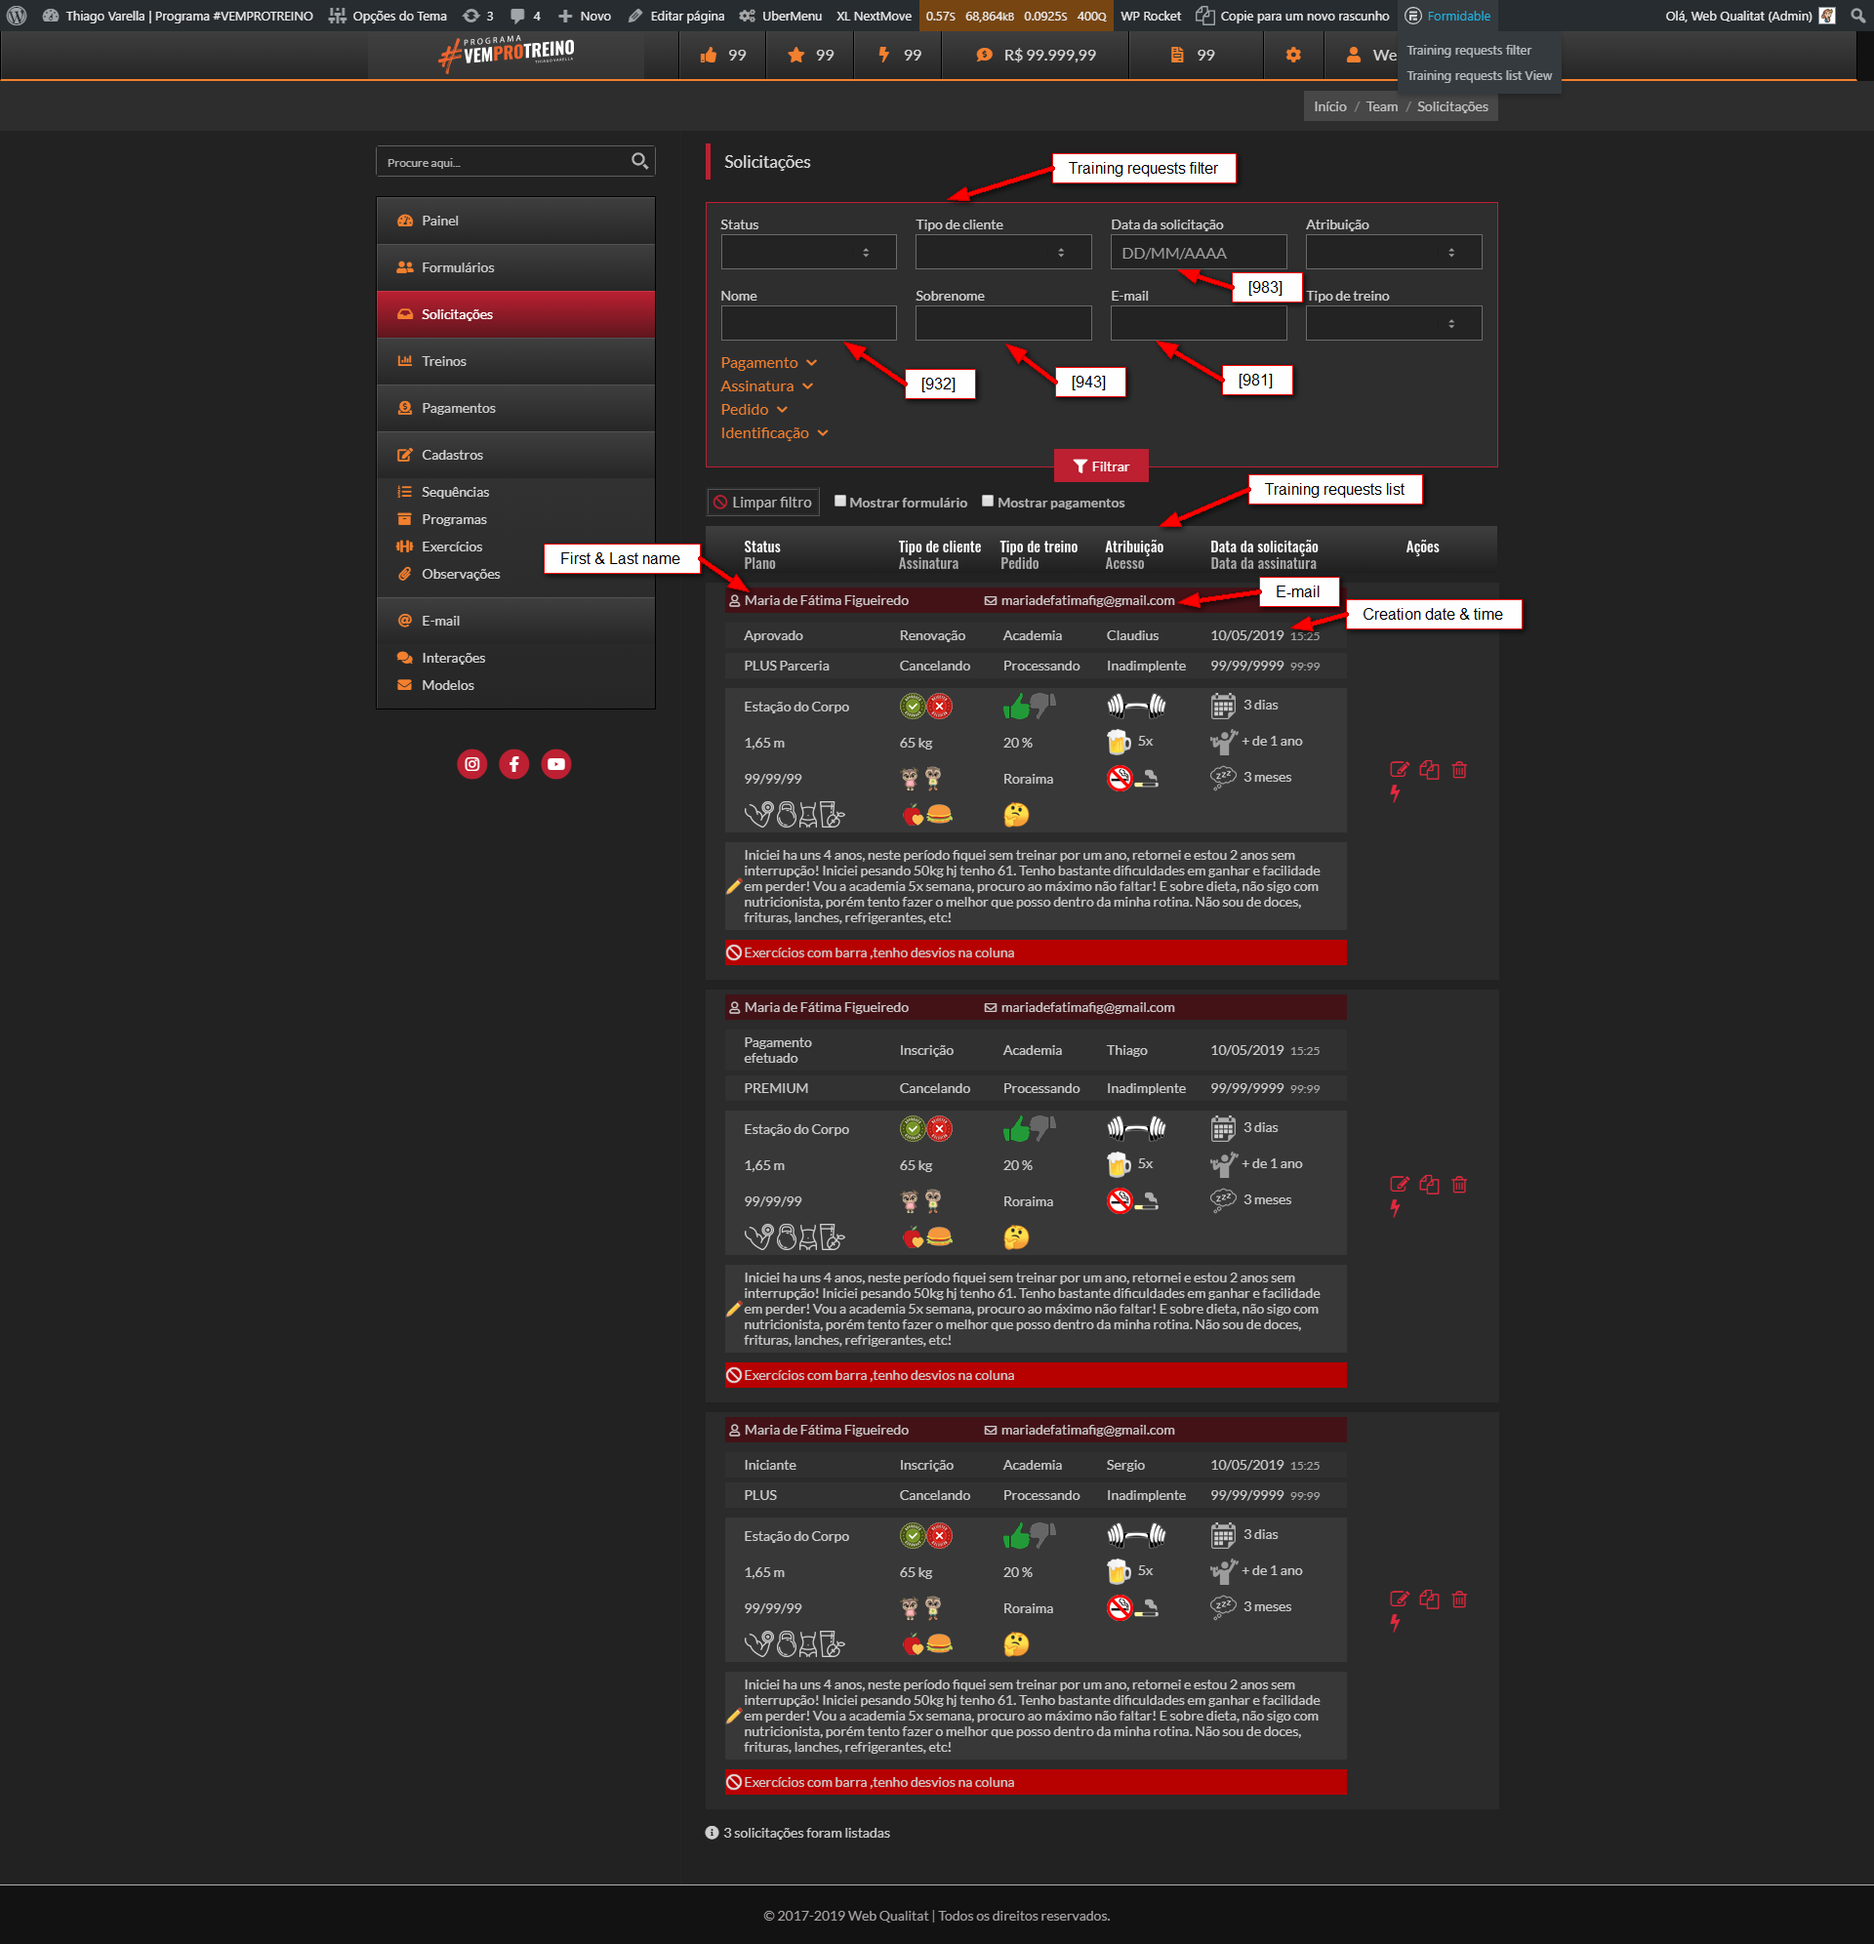
Task: Enable Mostrar formulário checkbox
Action: (840, 501)
